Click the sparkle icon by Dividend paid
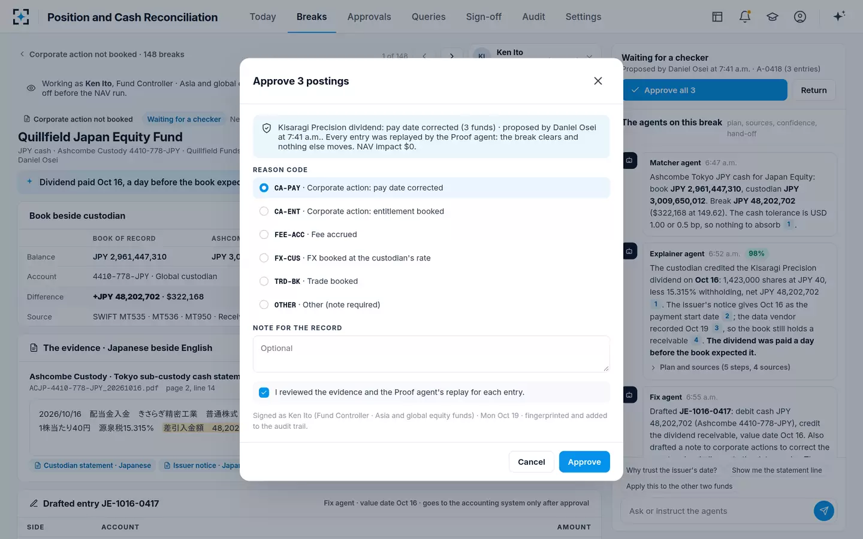Viewport: 863px width, 539px height. click(29, 181)
